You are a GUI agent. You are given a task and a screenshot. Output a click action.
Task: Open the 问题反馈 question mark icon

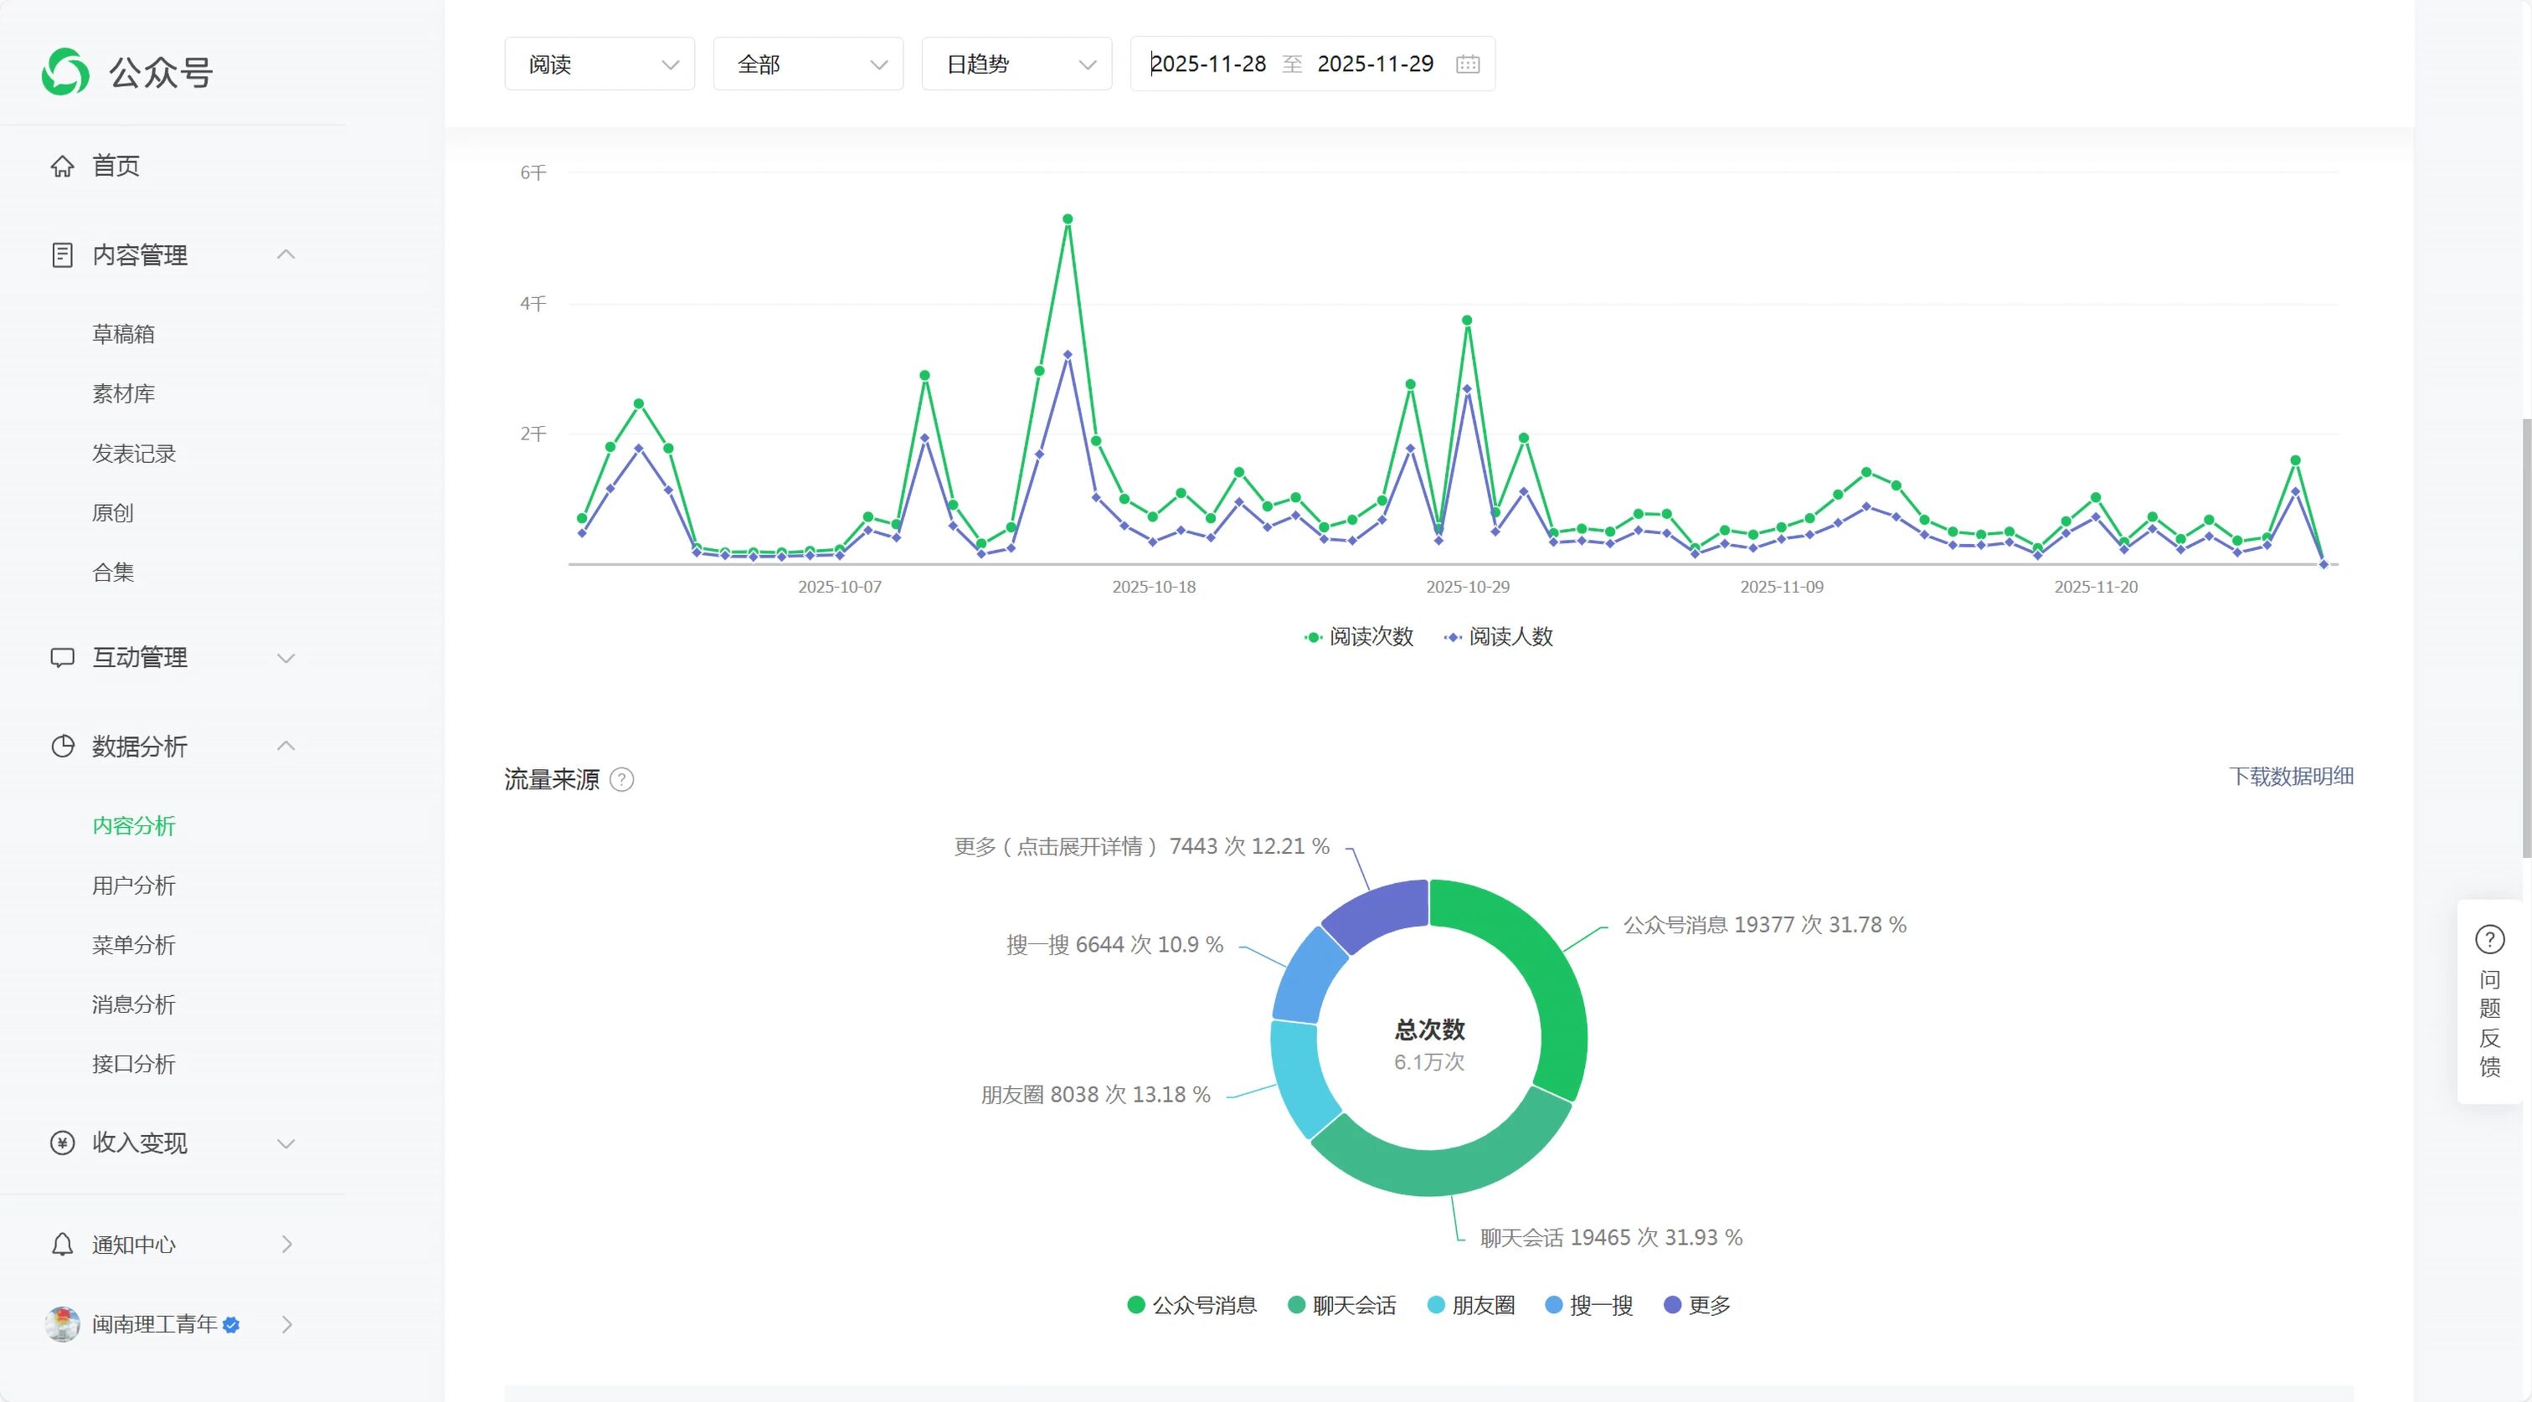(x=2488, y=939)
